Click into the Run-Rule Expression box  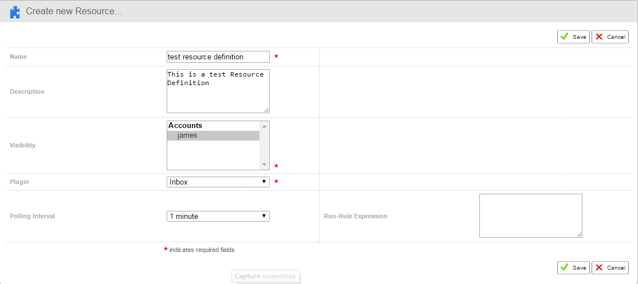[x=530, y=215]
